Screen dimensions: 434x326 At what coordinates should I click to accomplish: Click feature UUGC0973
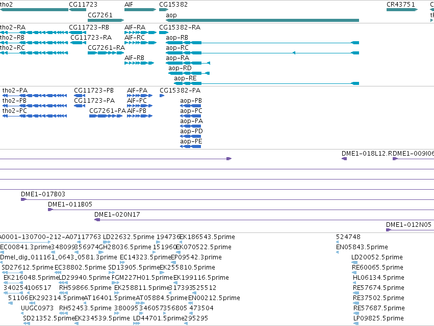click(x=22, y=314)
